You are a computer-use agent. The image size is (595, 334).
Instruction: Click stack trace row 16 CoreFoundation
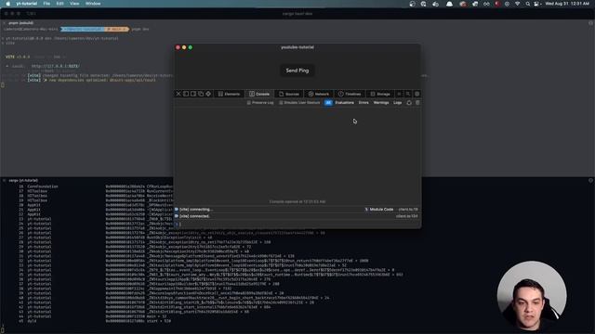coord(95,186)
